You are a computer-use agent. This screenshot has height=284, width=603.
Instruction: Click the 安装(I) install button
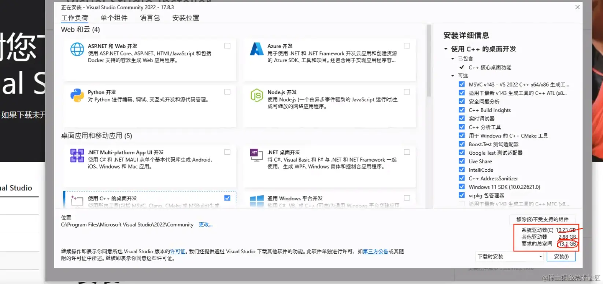point(561,257)
